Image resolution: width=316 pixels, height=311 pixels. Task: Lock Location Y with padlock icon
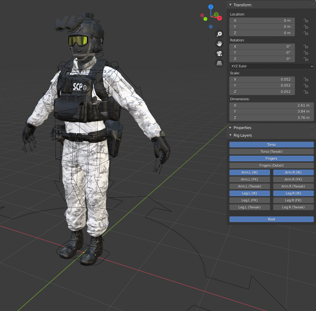coord(306,27)
